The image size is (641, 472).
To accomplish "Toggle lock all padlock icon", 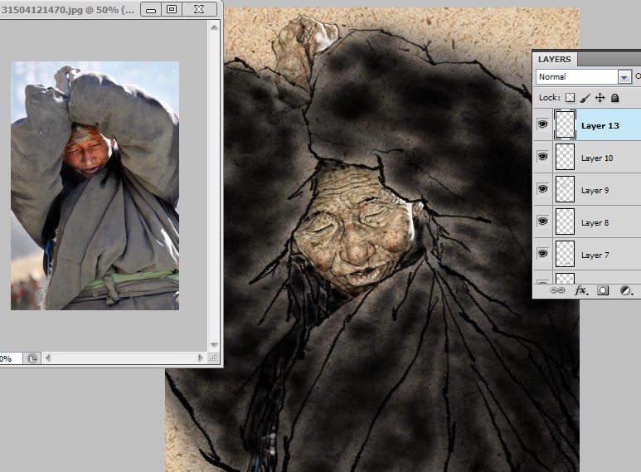I will (x=614, y=98).
